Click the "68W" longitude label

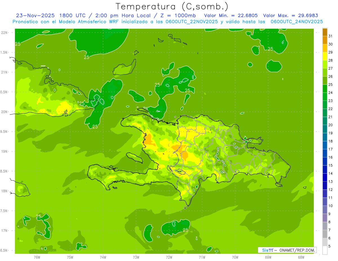point(301,257)
